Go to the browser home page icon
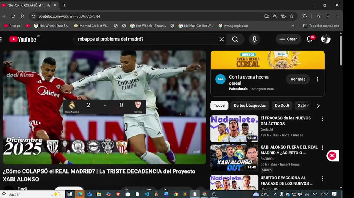Image resolution: width=354 pixels, height=198 pixels. pos(23,16)
